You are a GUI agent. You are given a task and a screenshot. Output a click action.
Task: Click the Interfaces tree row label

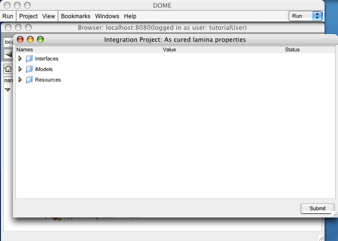pos(47,59)
